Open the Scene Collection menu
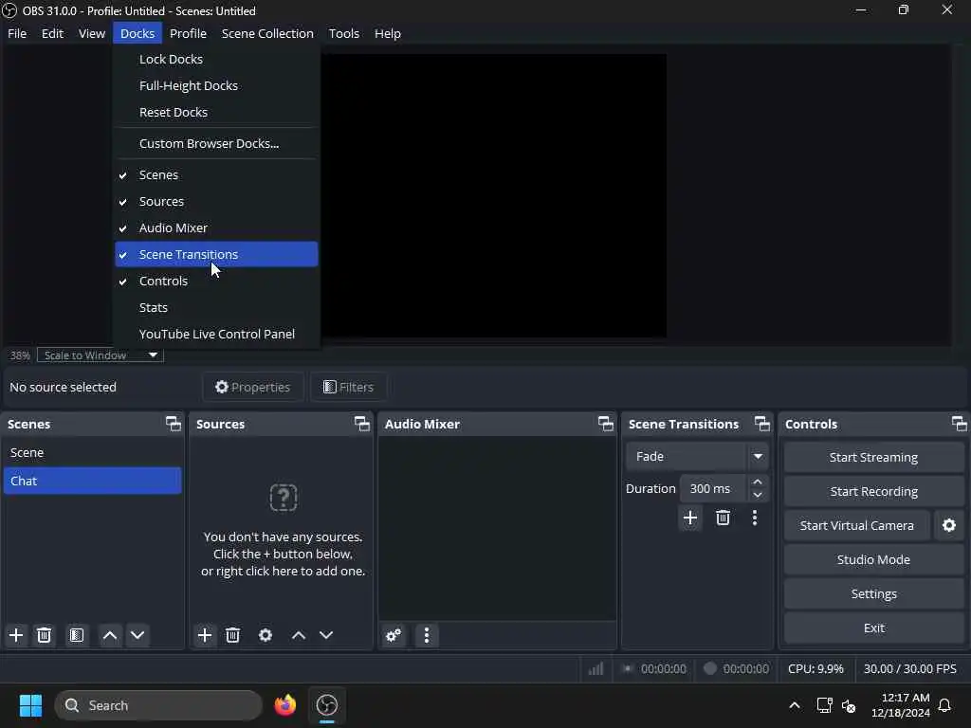Screen dimensions: 971x728 pos(267,33)
